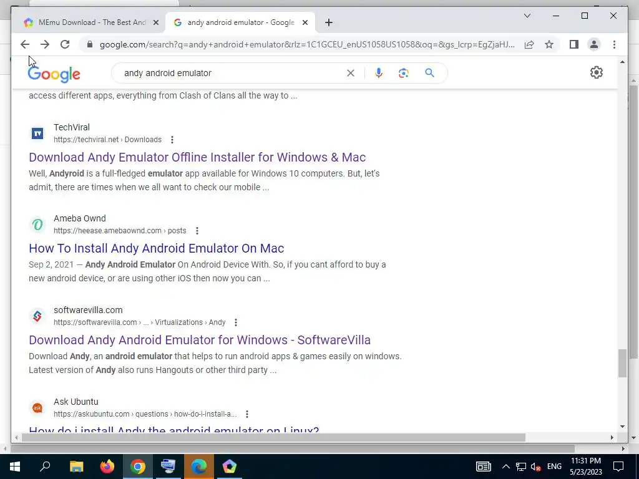Screen dimensions: 639x479
Task: Open Google quick settings gear
Action: point(596,72)
